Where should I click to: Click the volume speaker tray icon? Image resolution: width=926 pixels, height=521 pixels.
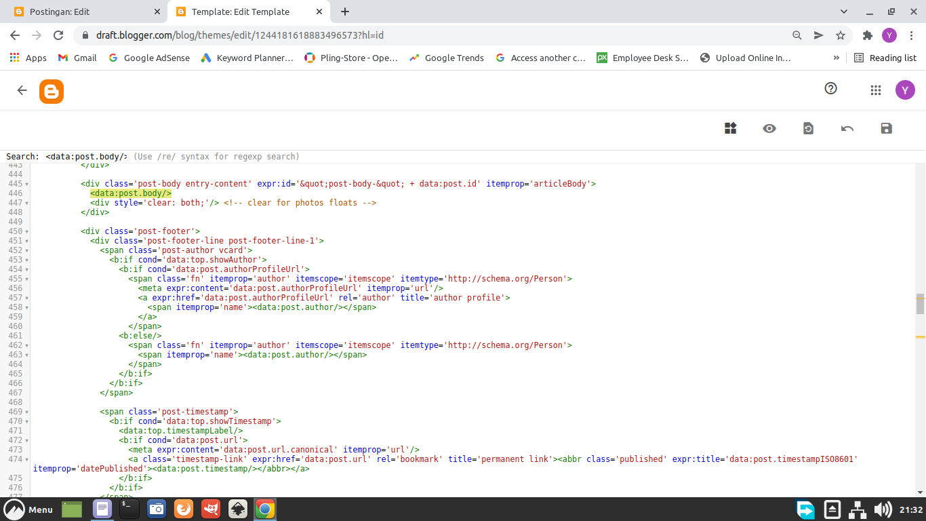click(882, 509)
